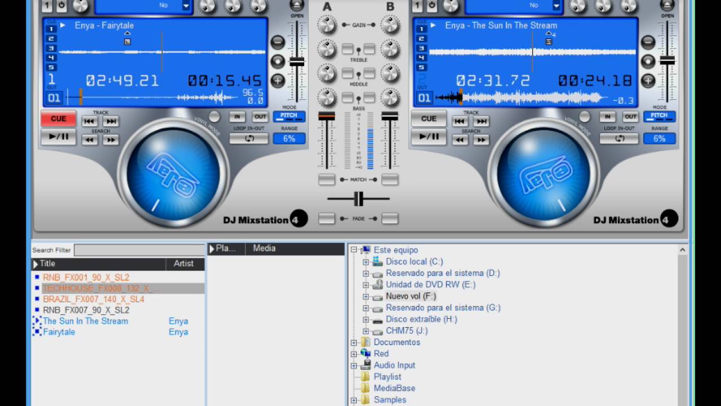
Task: Fast-forward search on the right deck
Action: [481, 140]
